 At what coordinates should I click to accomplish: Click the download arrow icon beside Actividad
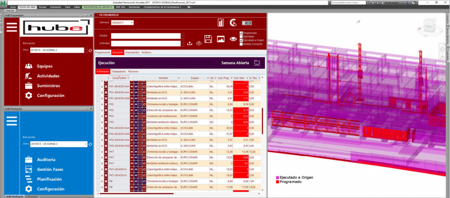(x=198, y=43)
